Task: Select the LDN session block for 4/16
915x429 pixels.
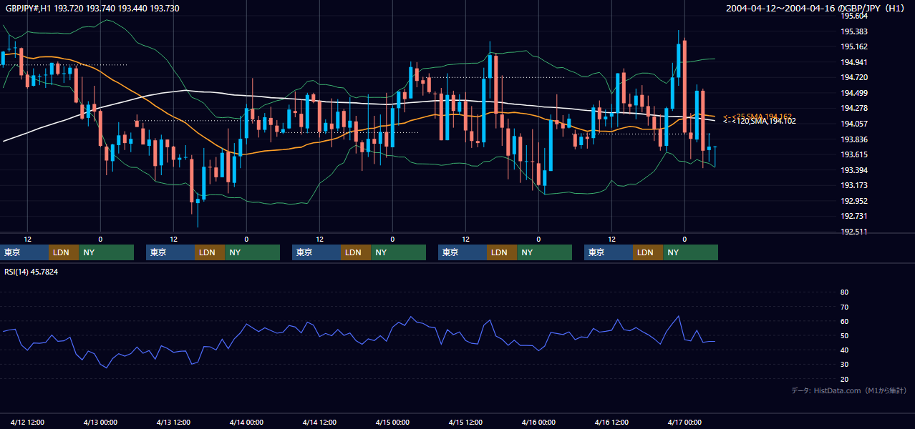Action: pos(648,252)
